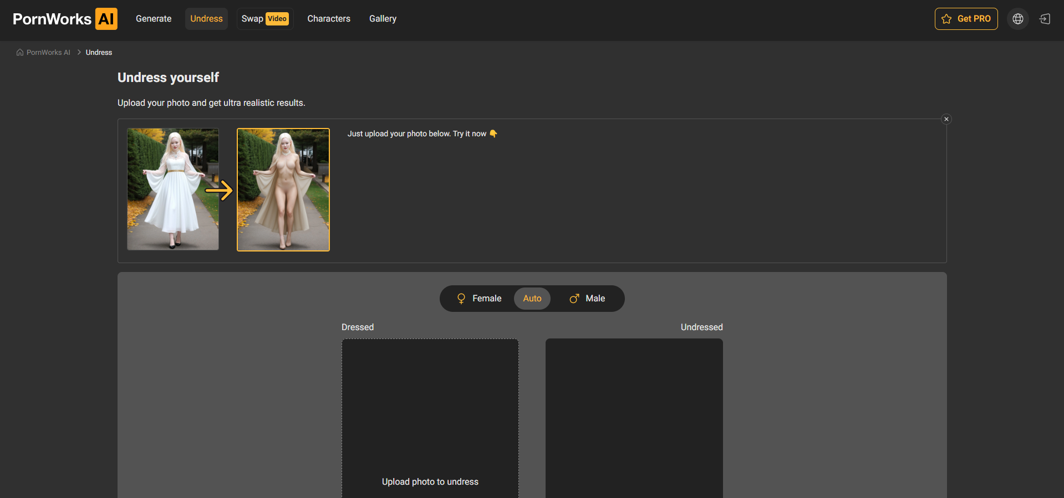Click the male symbol icon
Viewport: 1064px width, 498px height.
pyautogui.click(x=574, y=299)
